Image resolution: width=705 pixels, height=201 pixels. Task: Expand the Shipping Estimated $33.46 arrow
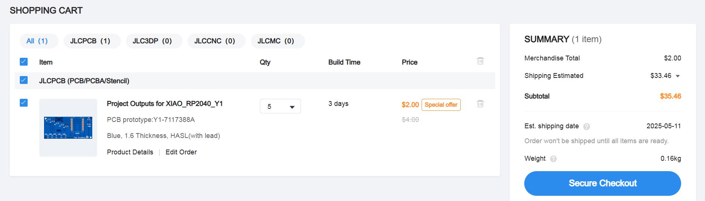pos(678,76)
